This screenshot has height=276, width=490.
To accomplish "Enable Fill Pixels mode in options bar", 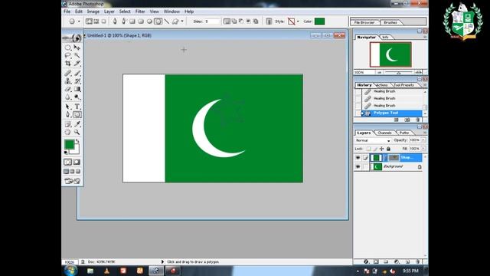I will pyautogui.click(x=103, y=21).
